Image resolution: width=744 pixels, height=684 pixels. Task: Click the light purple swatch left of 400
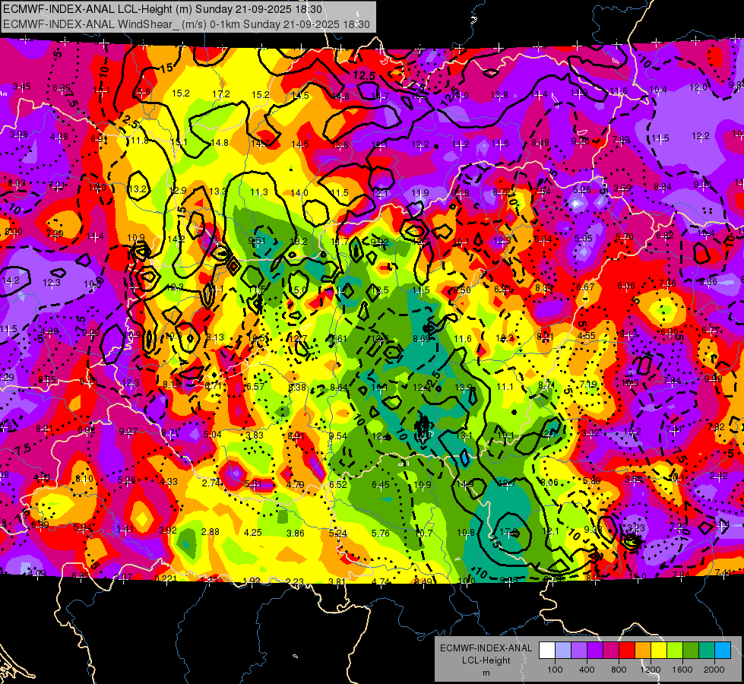(579, 650)
